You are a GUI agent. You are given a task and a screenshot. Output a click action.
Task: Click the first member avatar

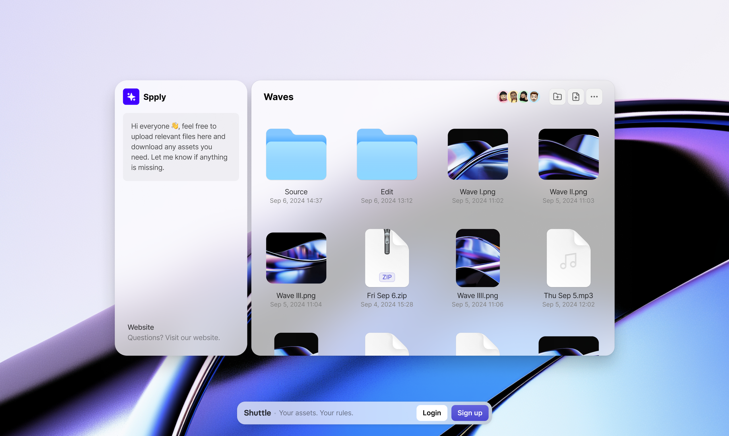click(503, 97)
